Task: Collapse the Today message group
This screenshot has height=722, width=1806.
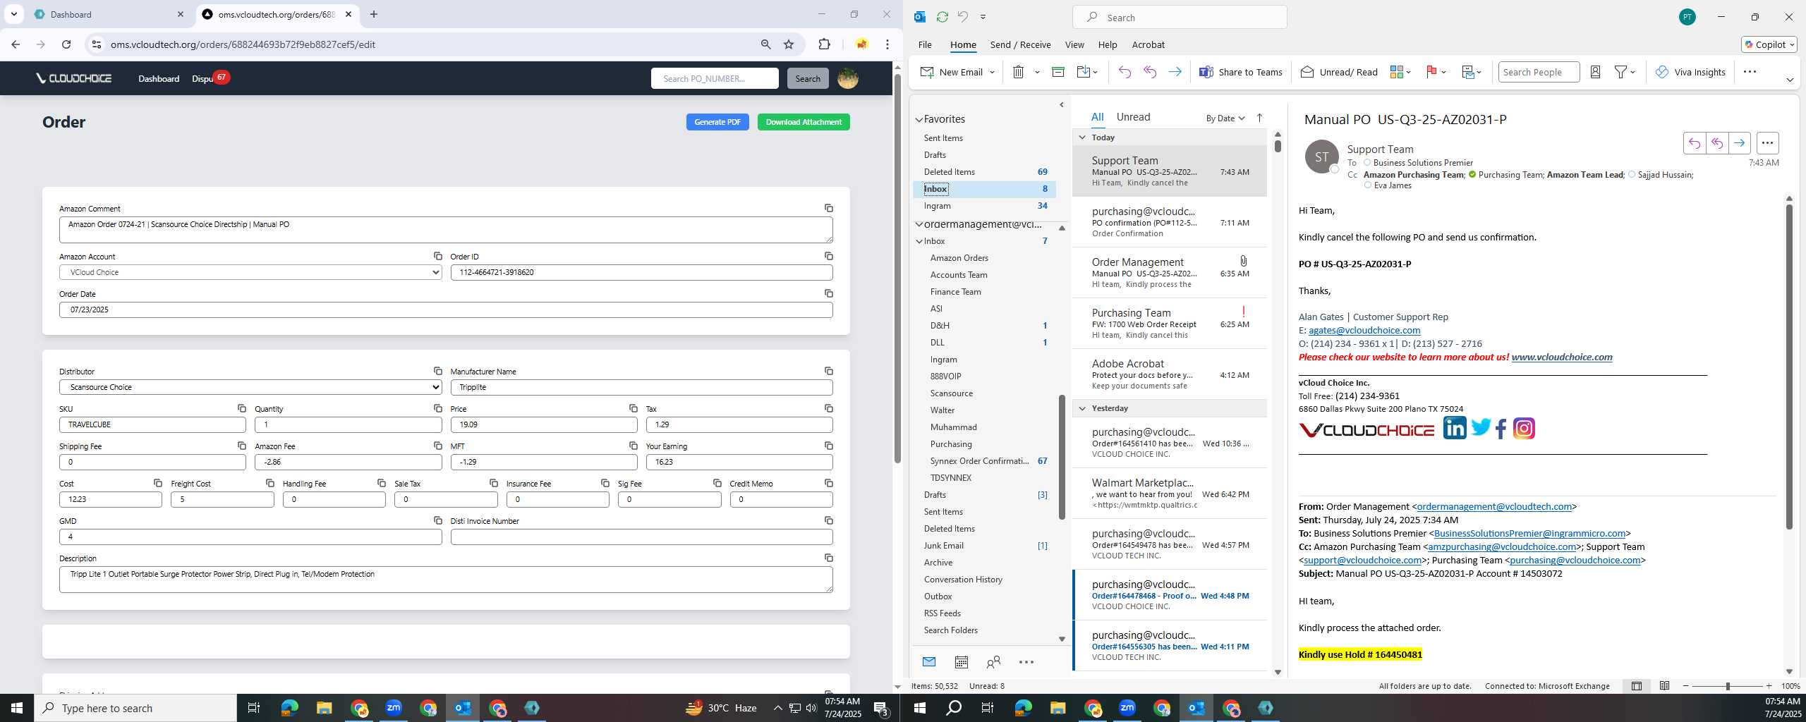Action: 1082,137
